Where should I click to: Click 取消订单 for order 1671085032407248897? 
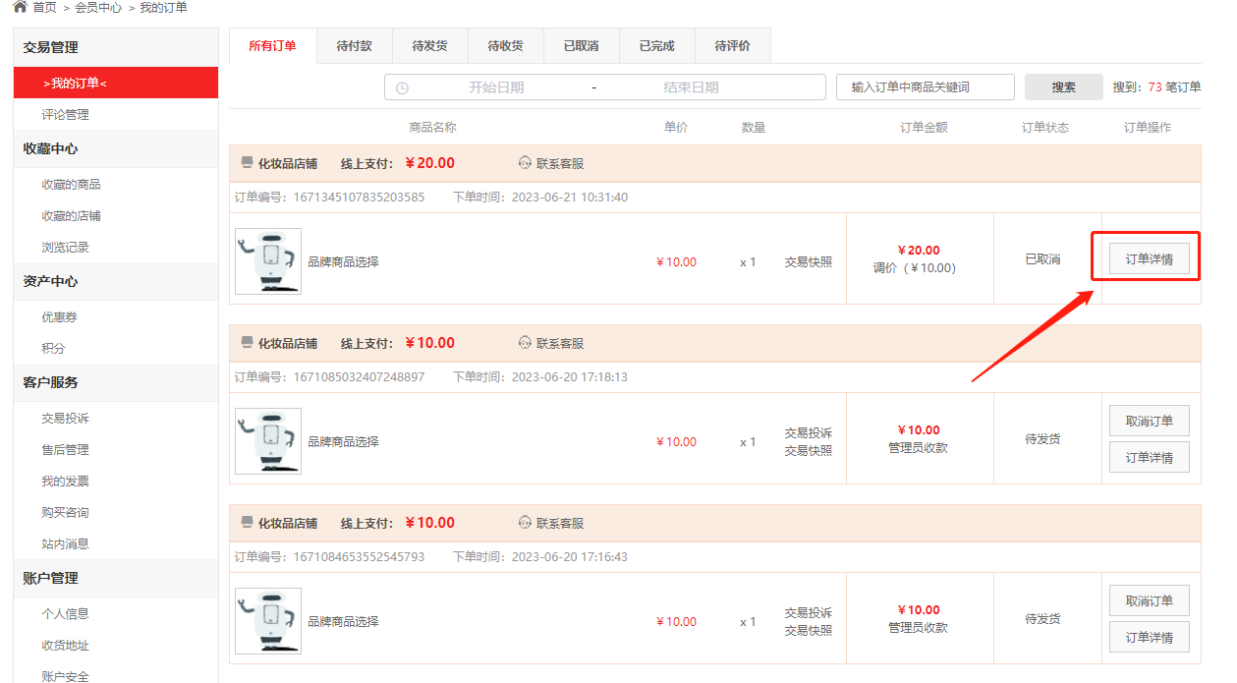1149,421
